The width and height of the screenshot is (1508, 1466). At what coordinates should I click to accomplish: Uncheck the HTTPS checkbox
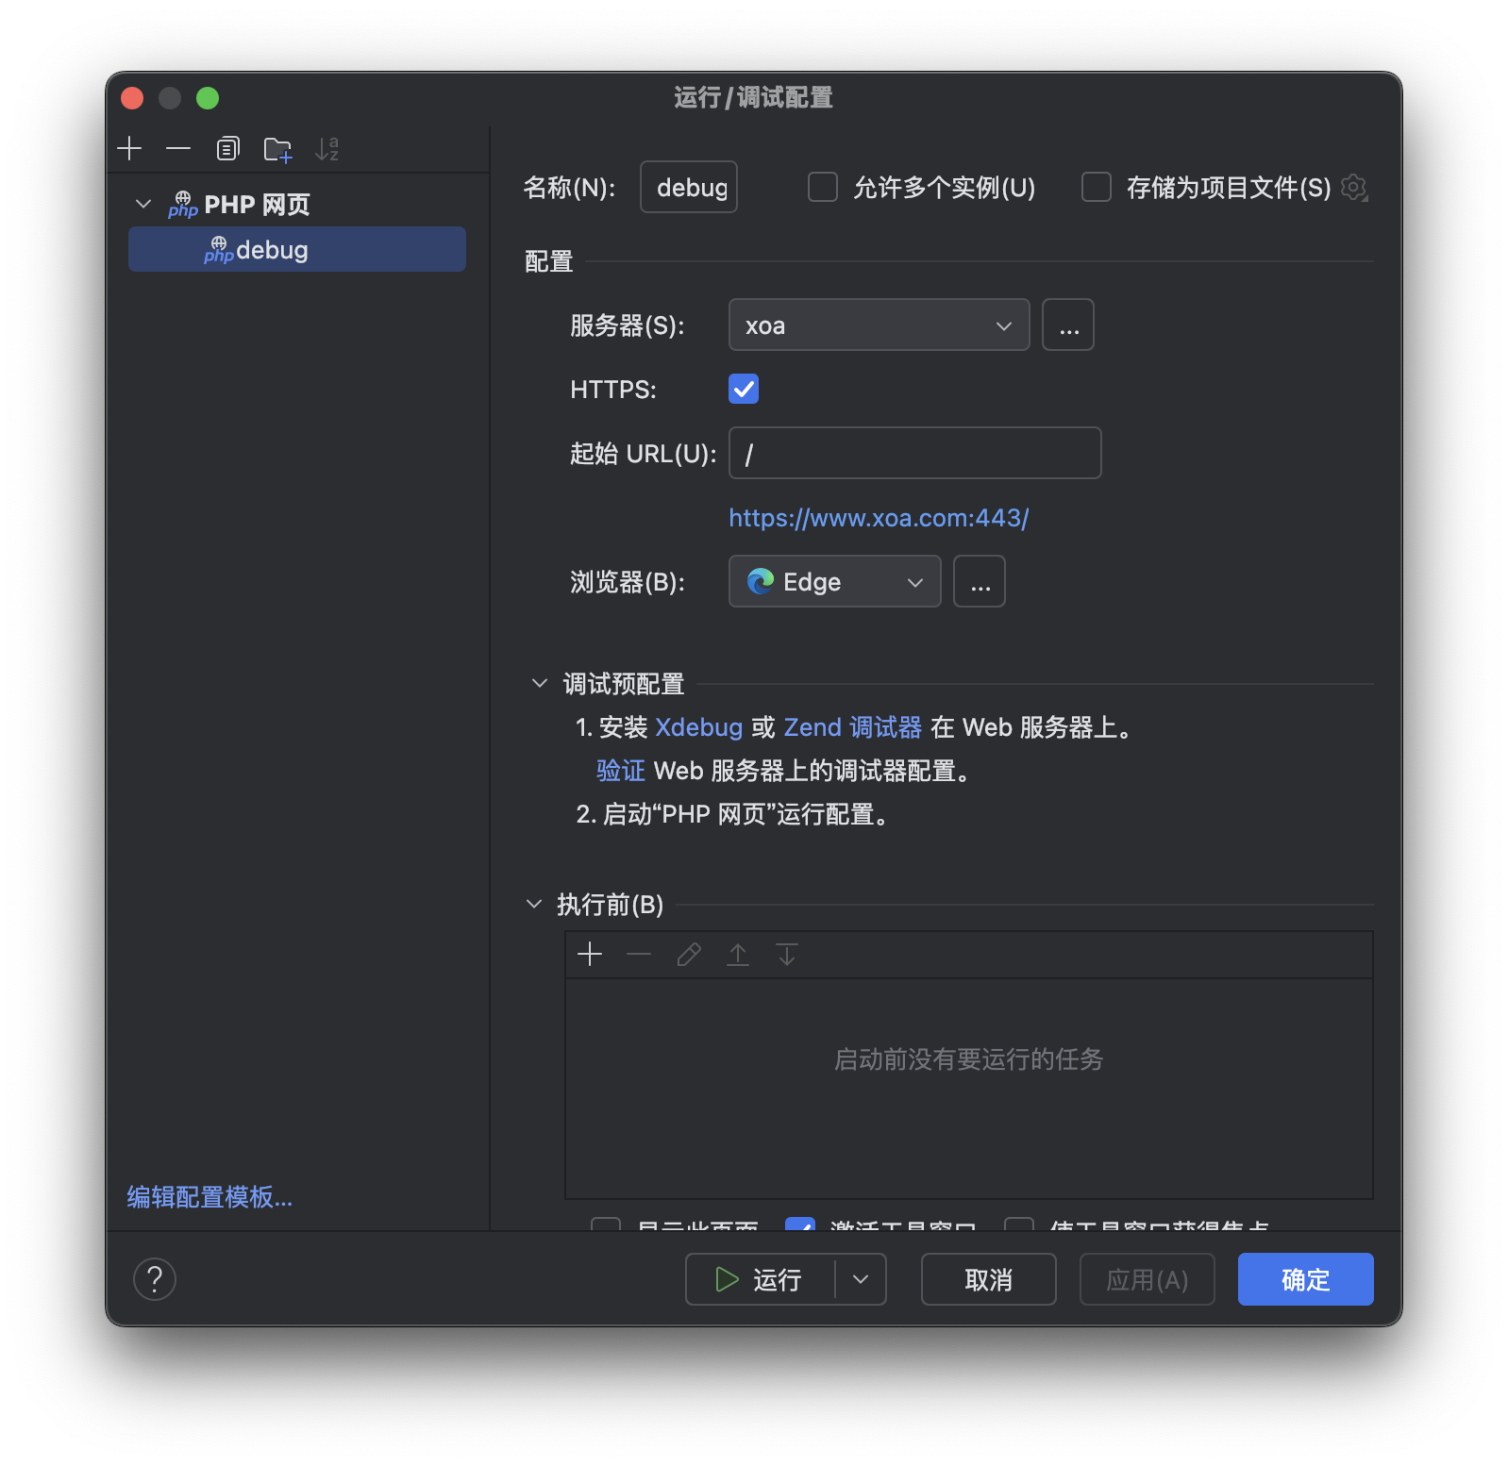(x=744, y=389)
